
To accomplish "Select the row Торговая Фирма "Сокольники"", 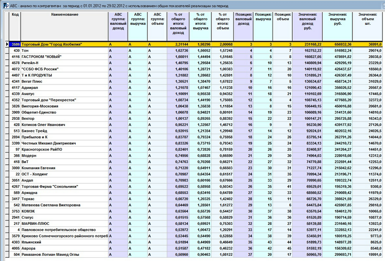I will click(196, 186).
